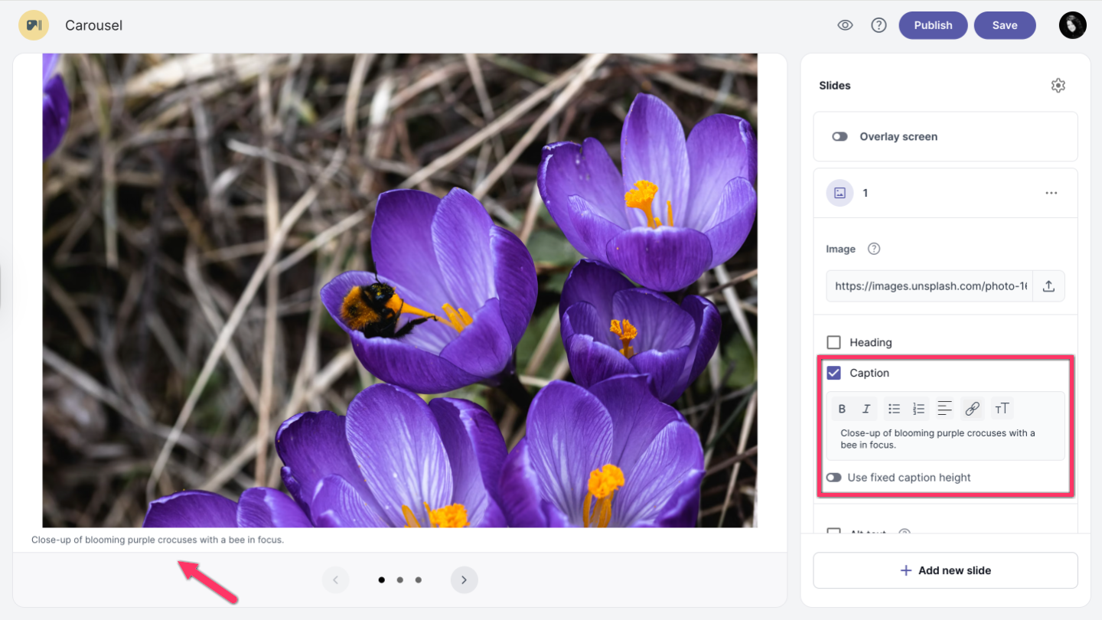Change caption text size

1002,409
